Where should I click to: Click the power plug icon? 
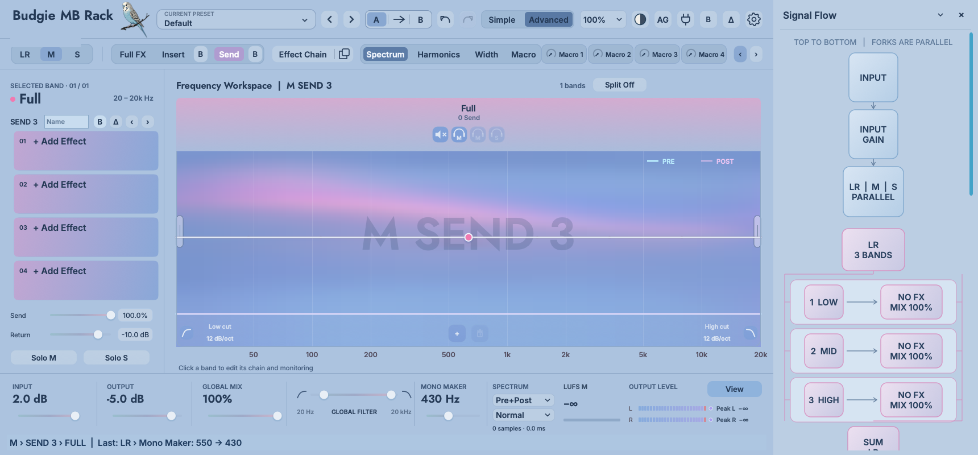point(686,19)
